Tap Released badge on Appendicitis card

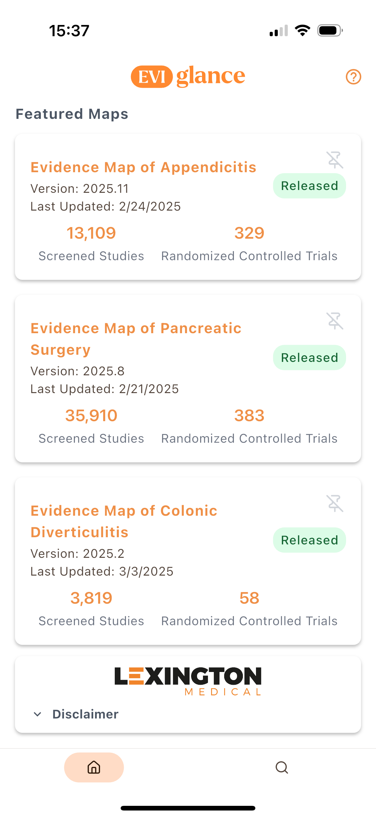(x=309, y=186)
